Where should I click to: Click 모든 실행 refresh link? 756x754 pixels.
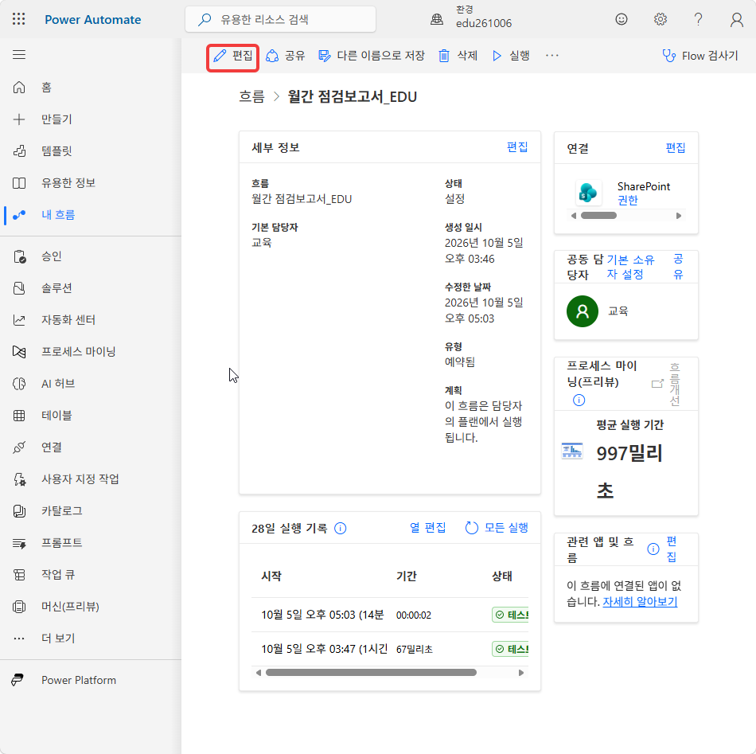click(497, 528)
